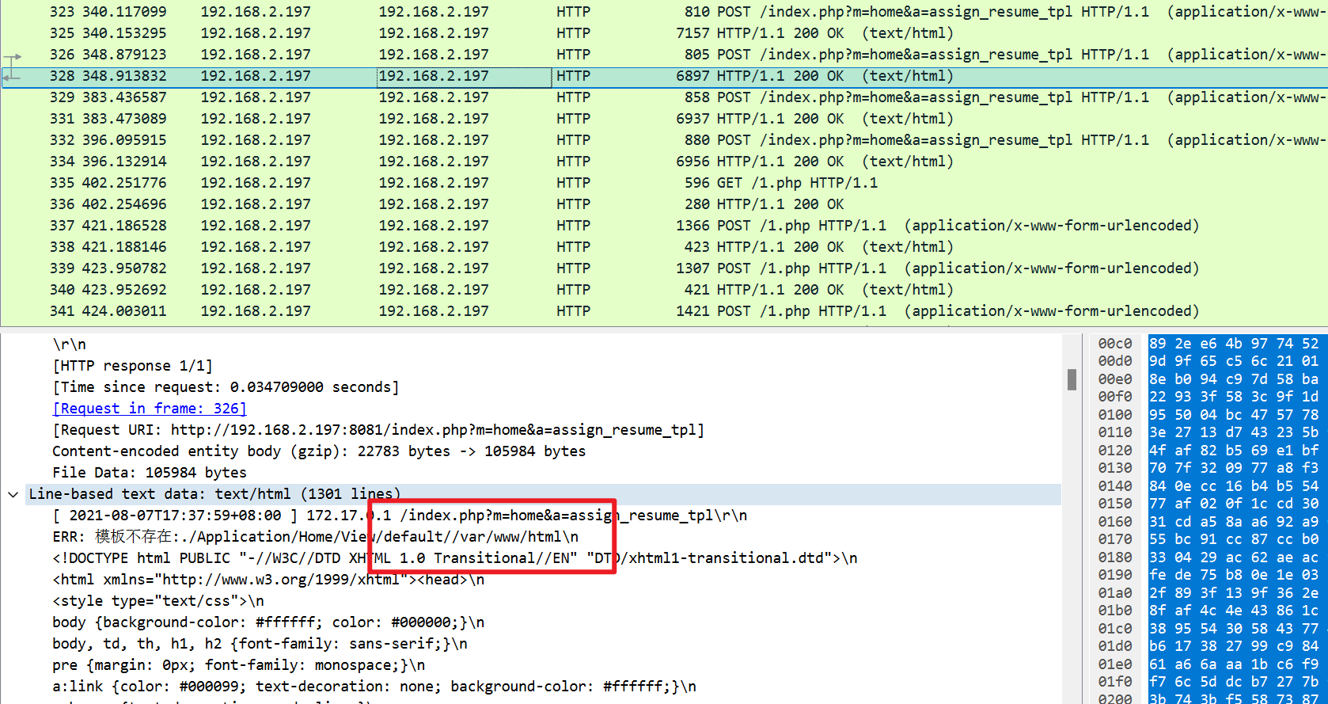The height and width of the screenshot is (704, 1328).
Task: Select packet 329 POST row of length 858
Action: click(664, 97)
